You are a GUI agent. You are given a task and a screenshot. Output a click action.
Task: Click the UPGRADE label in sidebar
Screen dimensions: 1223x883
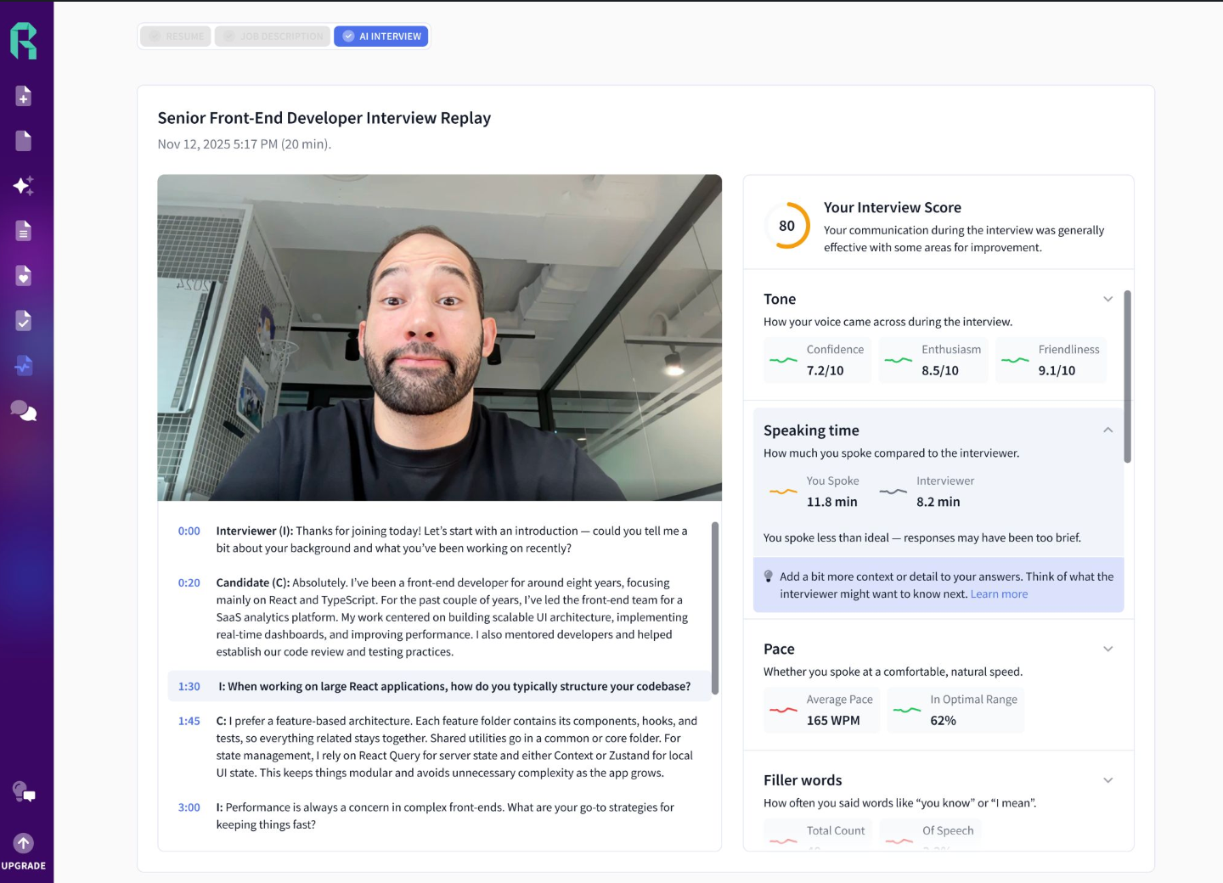pyautogui.click(x=24, y=866)
